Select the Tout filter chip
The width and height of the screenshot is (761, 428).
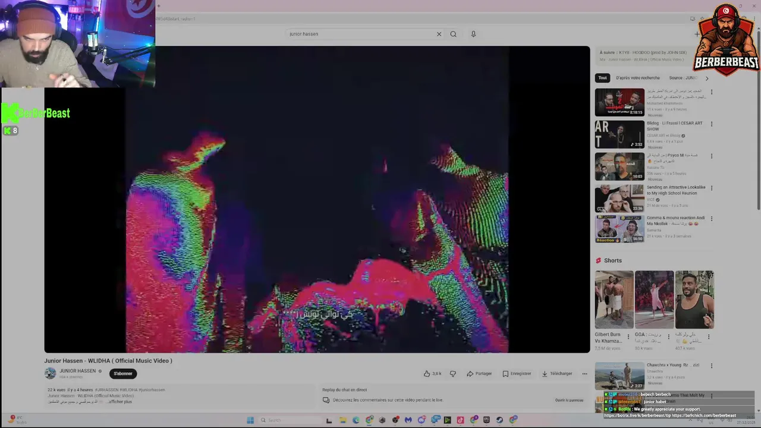[x=603, y=78]
